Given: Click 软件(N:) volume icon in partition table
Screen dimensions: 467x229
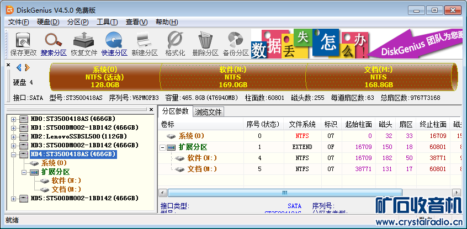Looking at the screenshot, I should point(180,158).
